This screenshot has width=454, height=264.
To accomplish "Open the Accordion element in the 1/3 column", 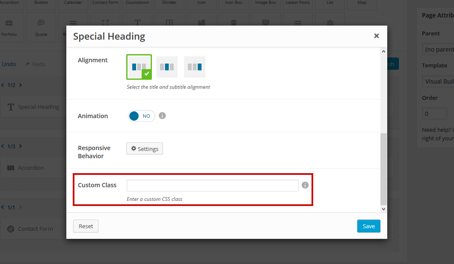I will (x=34, y=168).
